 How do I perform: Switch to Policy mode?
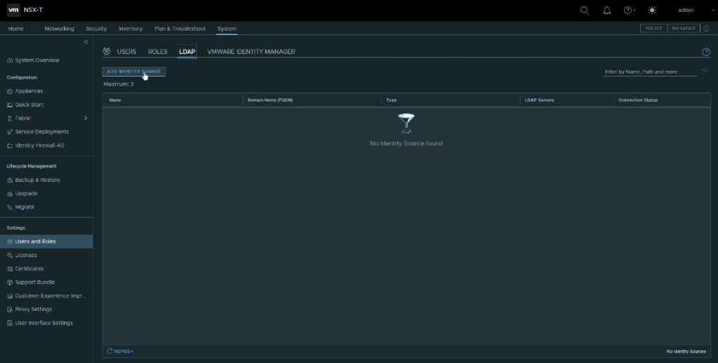pos(653,28)
